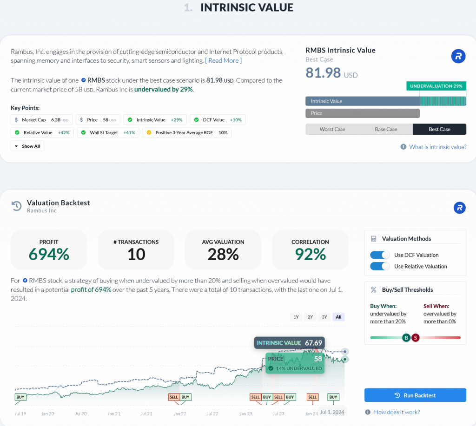Click the green price endpoint dot on chart
476x426 pixels.
tap(344, 359)
